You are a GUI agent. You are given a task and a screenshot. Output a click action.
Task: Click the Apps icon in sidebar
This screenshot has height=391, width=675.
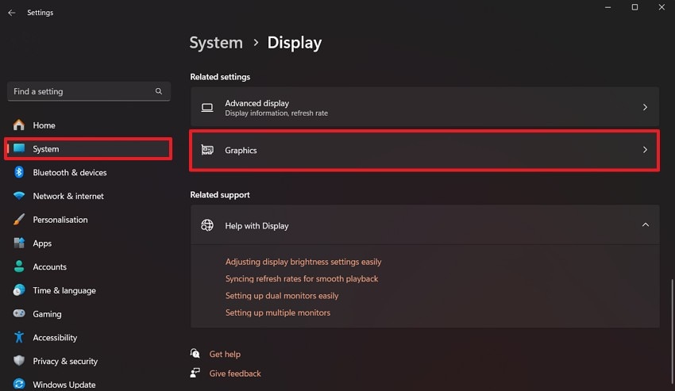pyautogui.click(x=19, y=243)
